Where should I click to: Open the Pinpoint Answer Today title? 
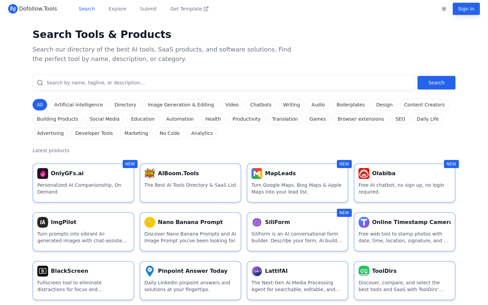click(x=192, y=271)
